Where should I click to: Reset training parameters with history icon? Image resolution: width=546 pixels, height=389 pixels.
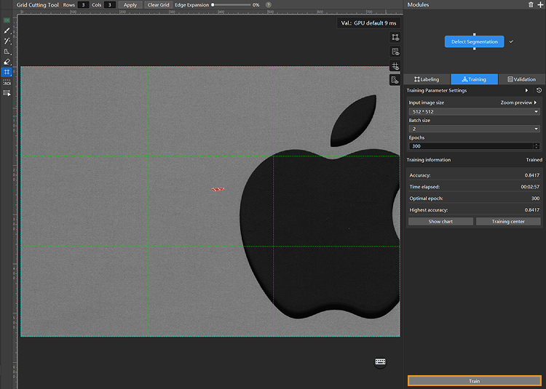(x=539, y=90)
